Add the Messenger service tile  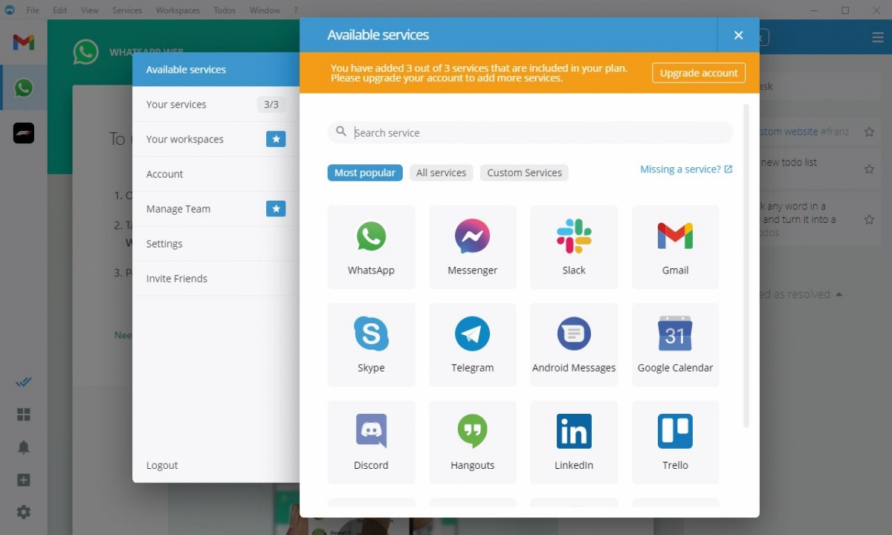(x=473, y=247)
